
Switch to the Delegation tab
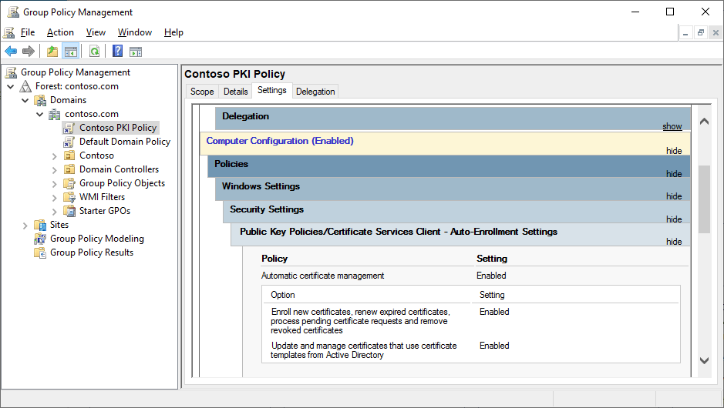pyautogui.click(x=315, y=92)
